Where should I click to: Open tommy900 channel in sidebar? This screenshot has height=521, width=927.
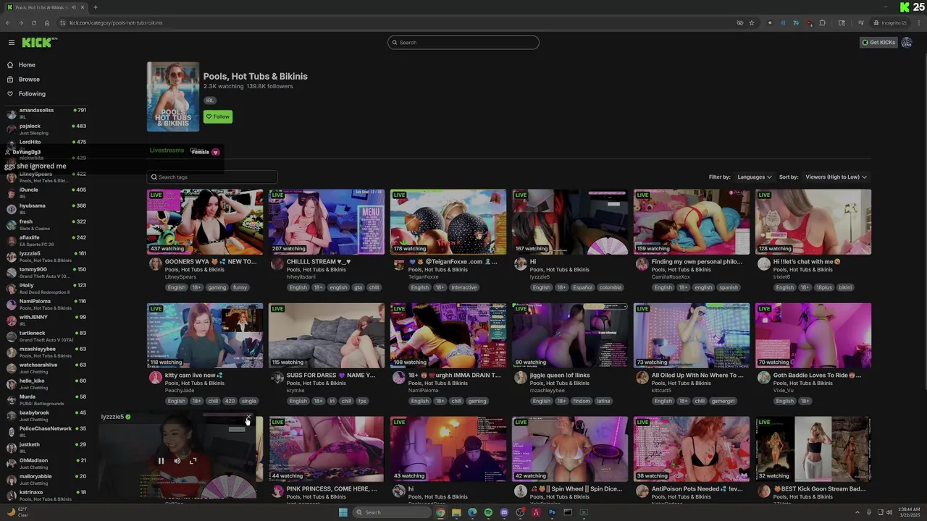pyautogui.click(x=46, y=273)
